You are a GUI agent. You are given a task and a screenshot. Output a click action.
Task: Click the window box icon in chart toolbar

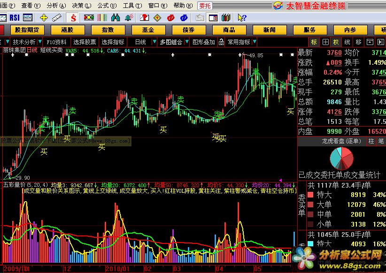click(370, 42)
